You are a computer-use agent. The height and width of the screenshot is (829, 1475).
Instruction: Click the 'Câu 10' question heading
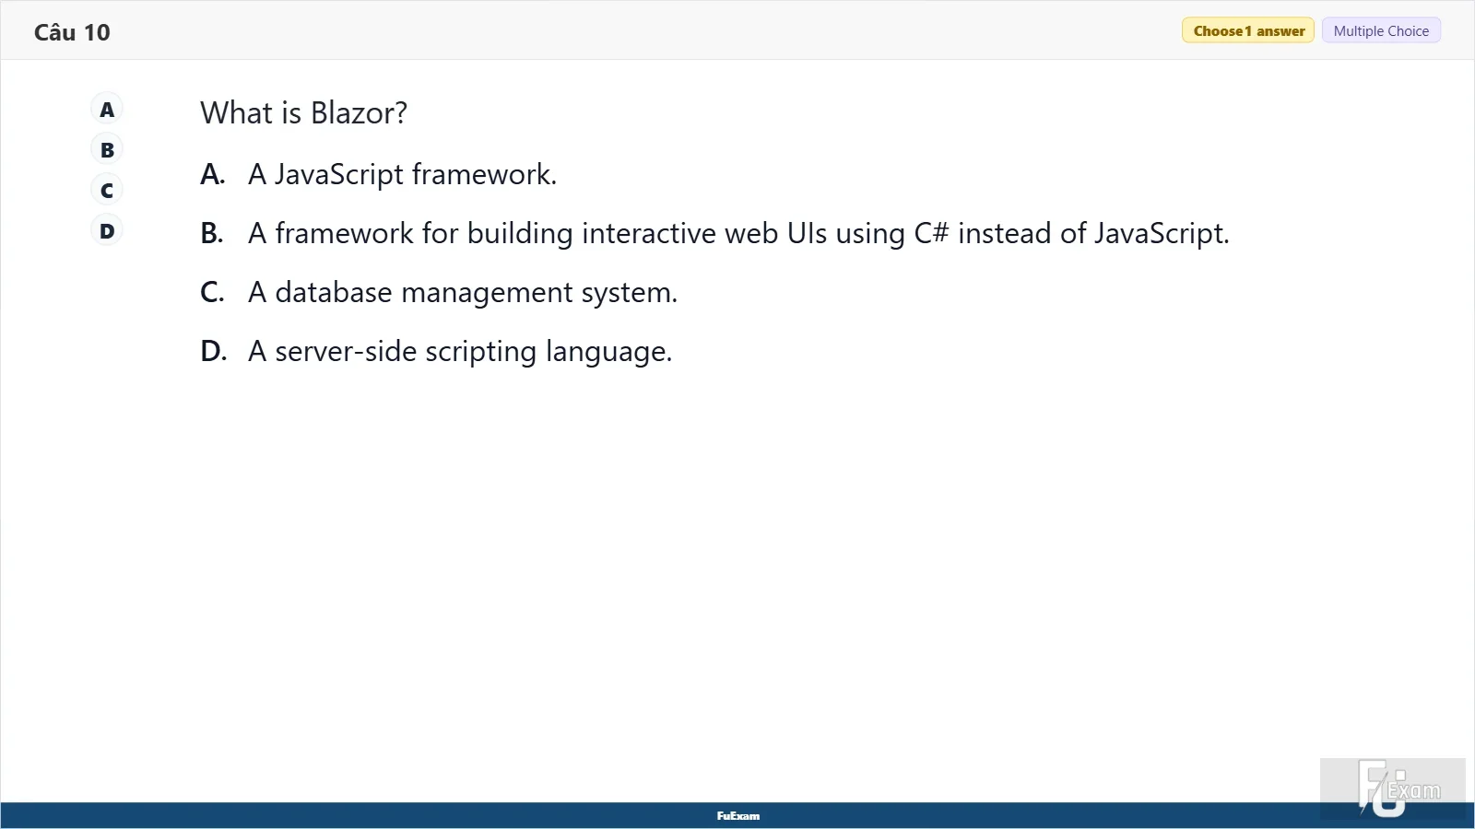[72, 32]
